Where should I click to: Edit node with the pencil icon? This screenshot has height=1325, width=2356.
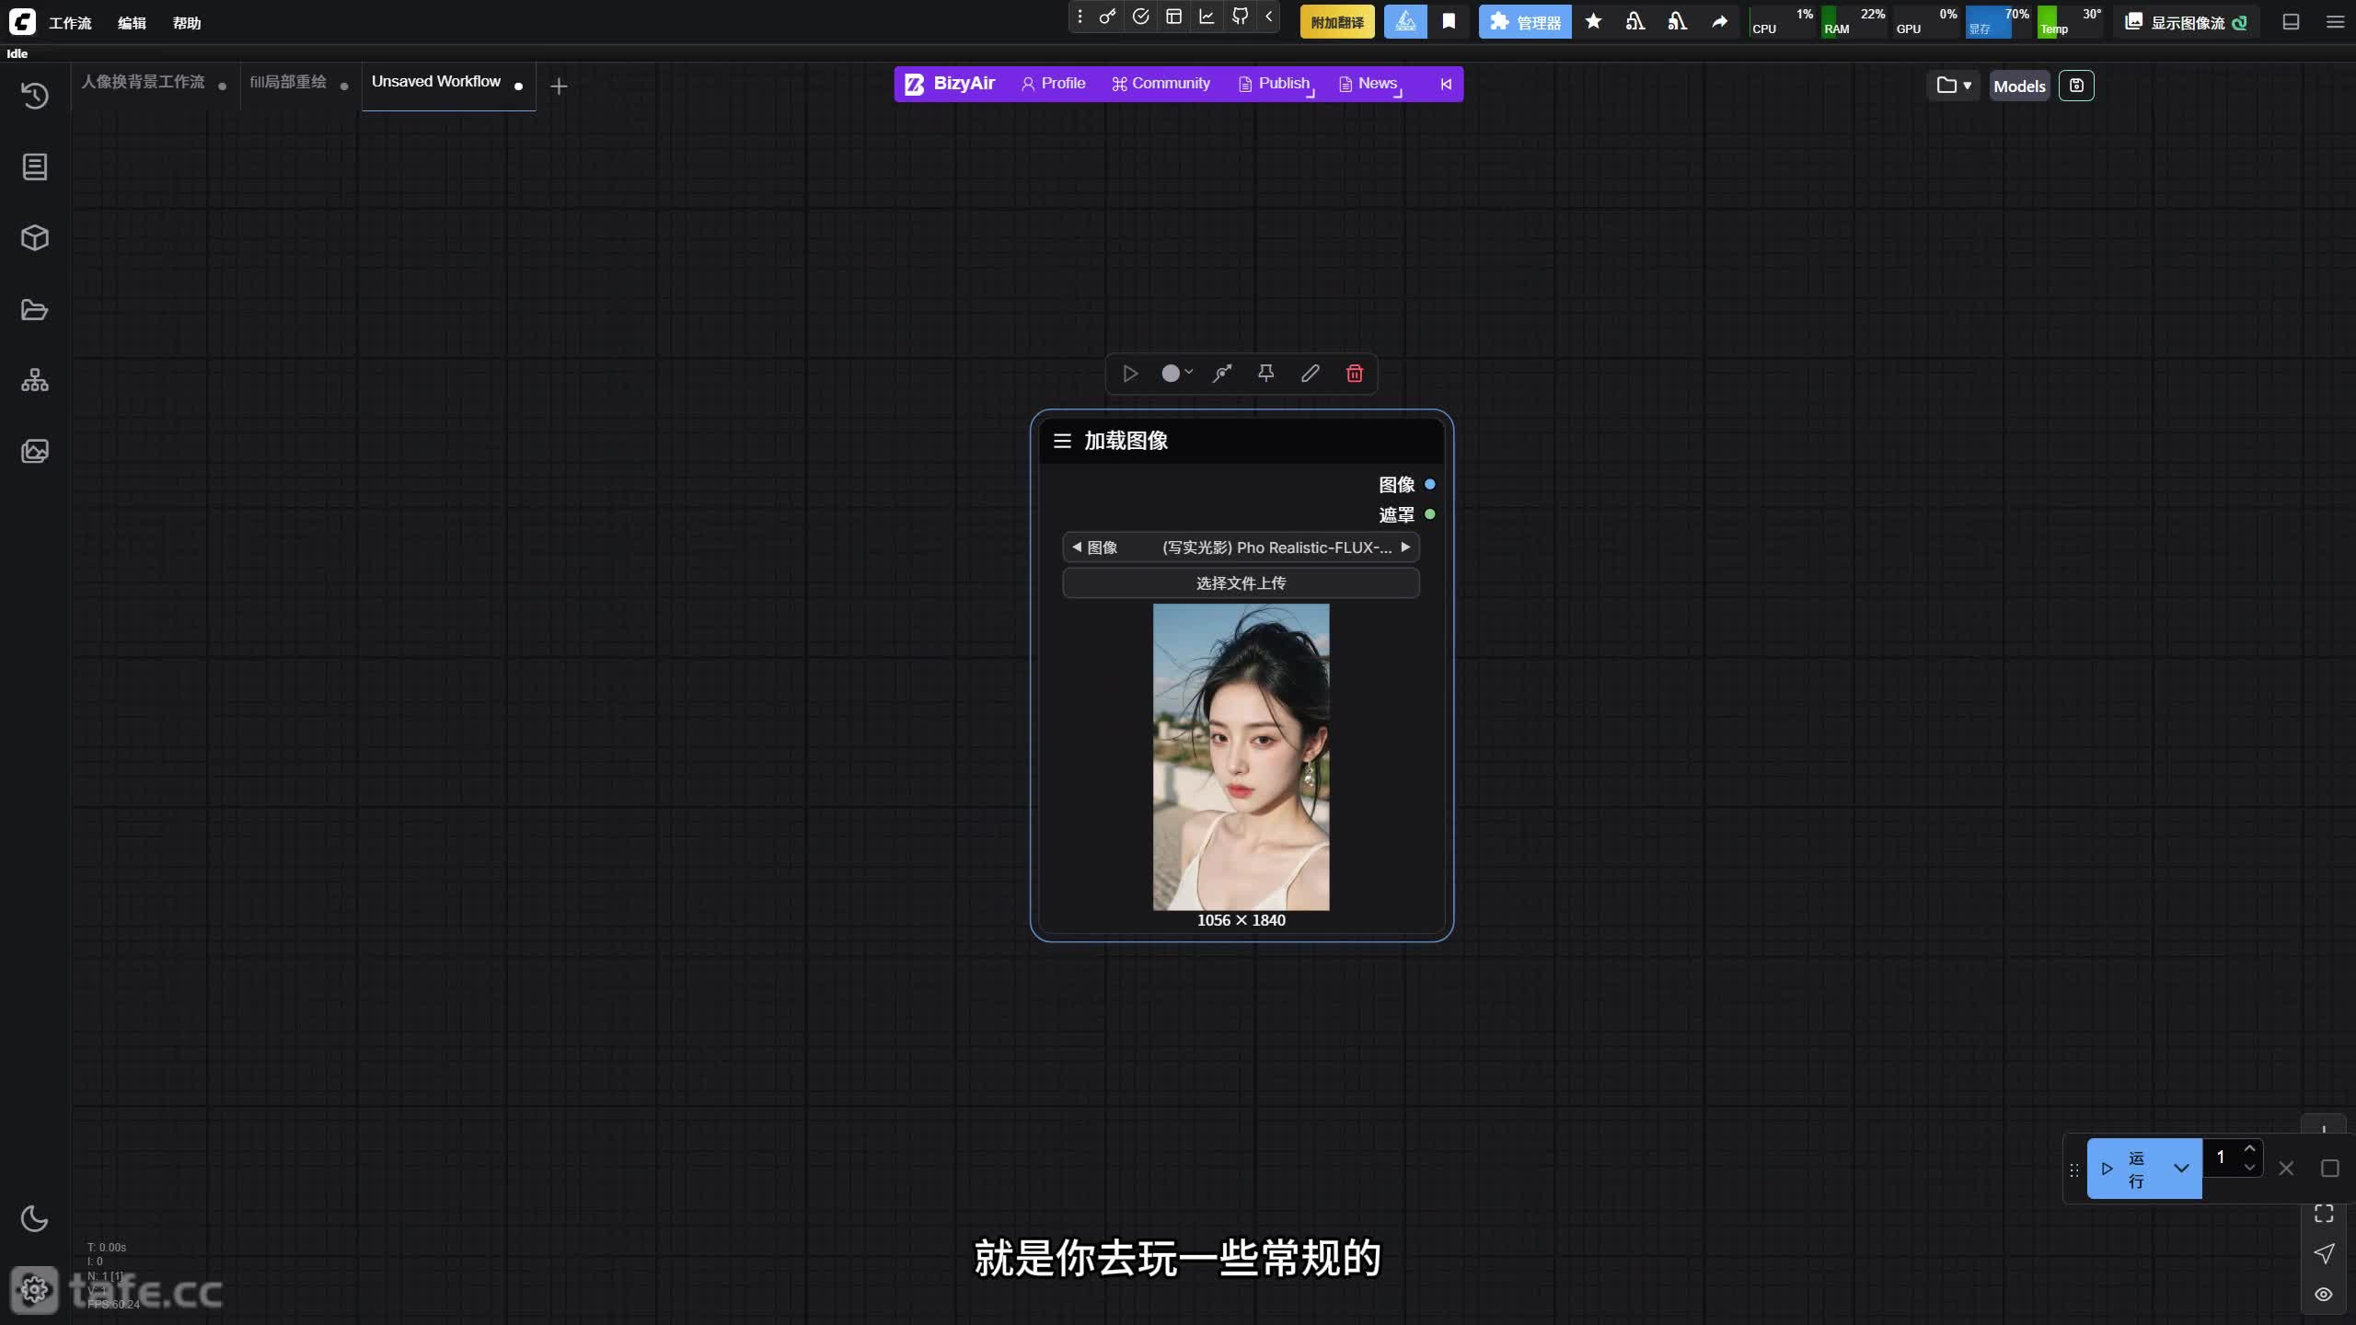pos(1311,374)
